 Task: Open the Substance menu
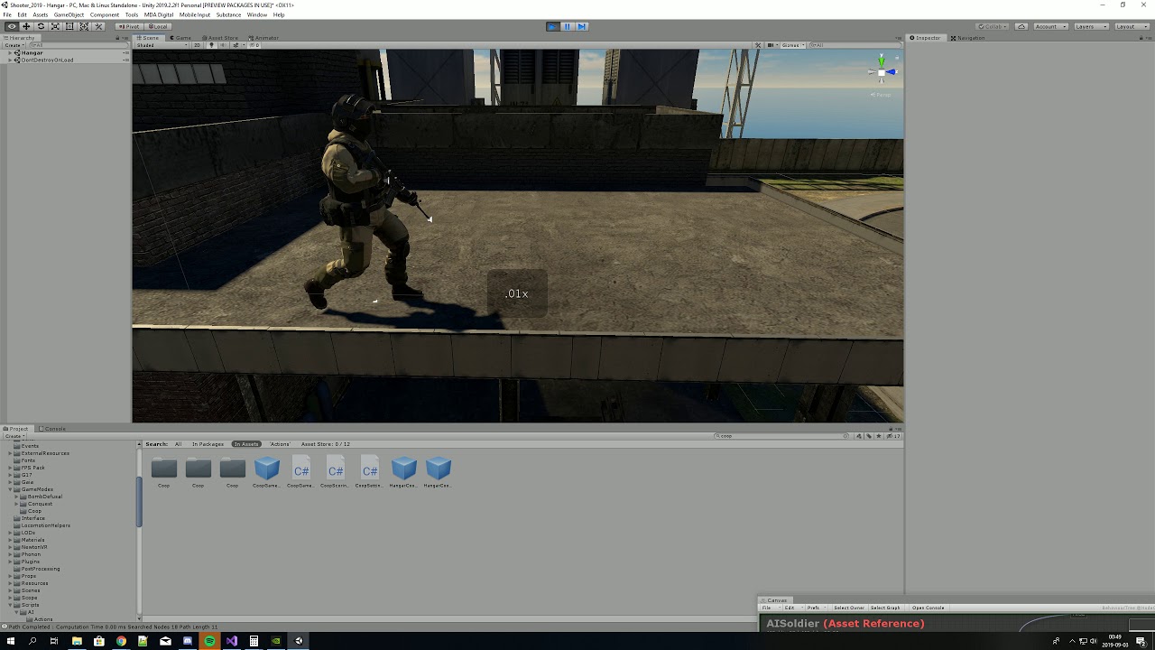pos(228,14)
